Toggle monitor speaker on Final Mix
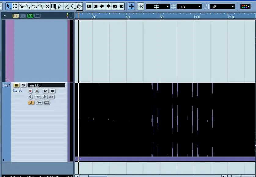Screen dimensions: 256x177 coord(37,91)
